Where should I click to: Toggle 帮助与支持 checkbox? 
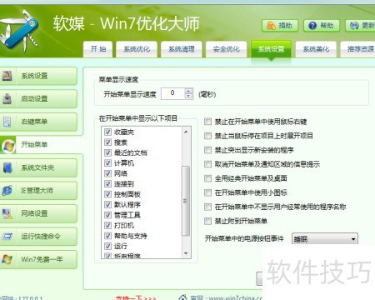pos(107,236)
